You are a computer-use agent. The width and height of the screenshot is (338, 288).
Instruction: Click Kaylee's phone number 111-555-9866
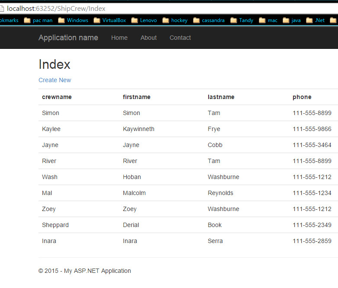coord(312,129)
